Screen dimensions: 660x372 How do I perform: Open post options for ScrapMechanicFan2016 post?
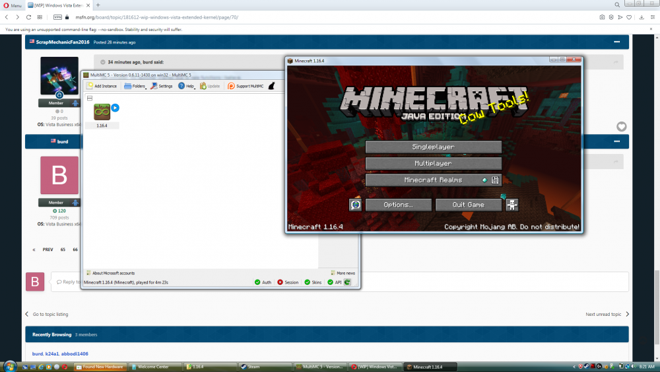pyautogui.click(x=616, y=42)
